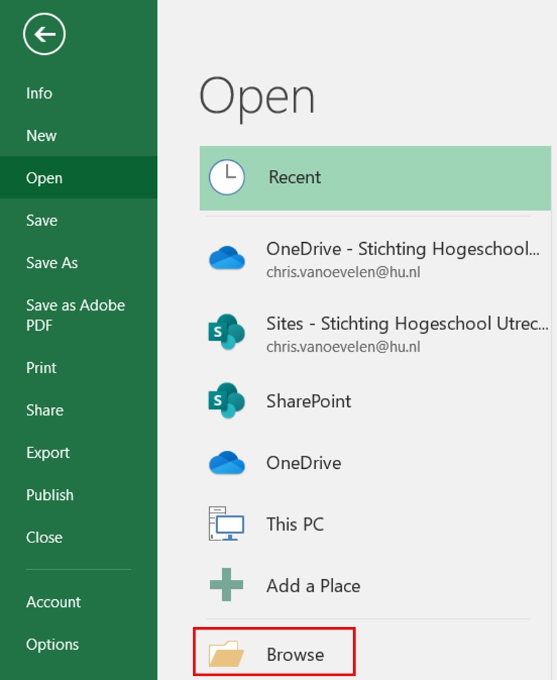The height and width of the screenshot is (680, 557).
Task: Go to the Export page
Action: [x=48, y=453]
